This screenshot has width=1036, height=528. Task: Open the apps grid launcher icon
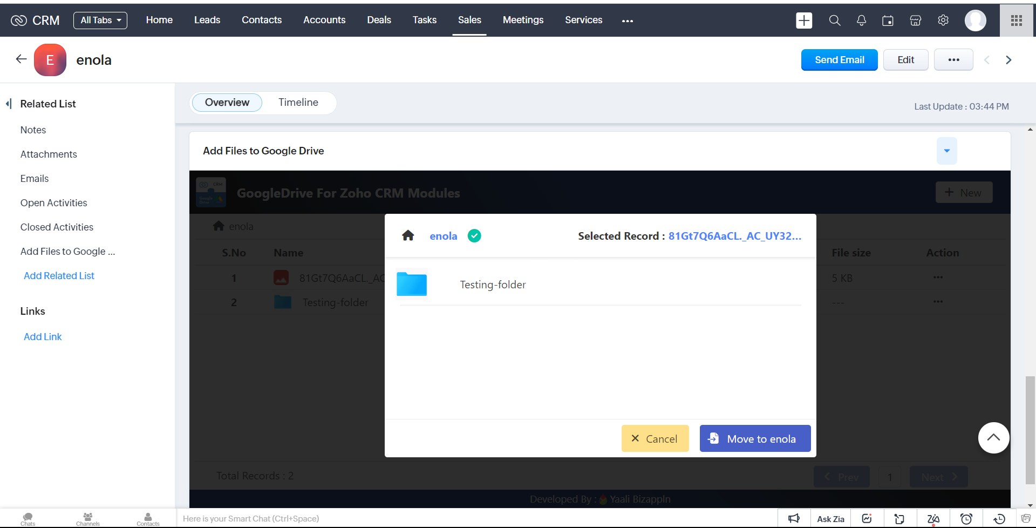1017,21
